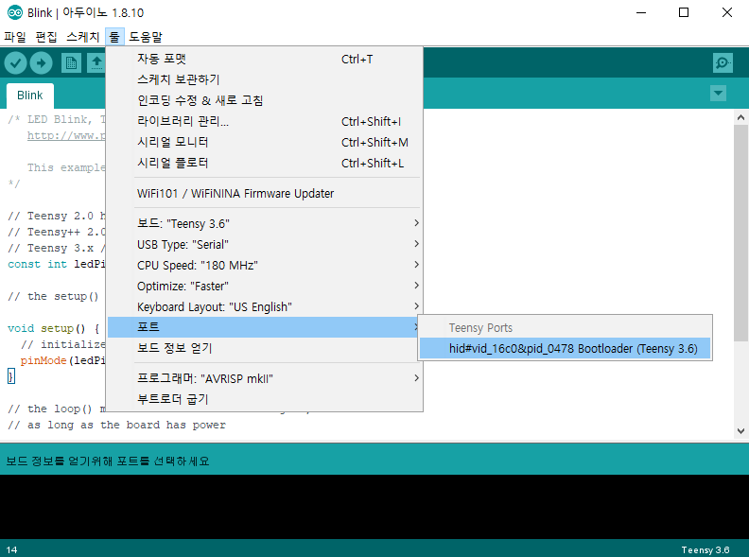Choose 부트로더 굽기 entry
This screenshot has height=557, width=749.
pos(265,399)
